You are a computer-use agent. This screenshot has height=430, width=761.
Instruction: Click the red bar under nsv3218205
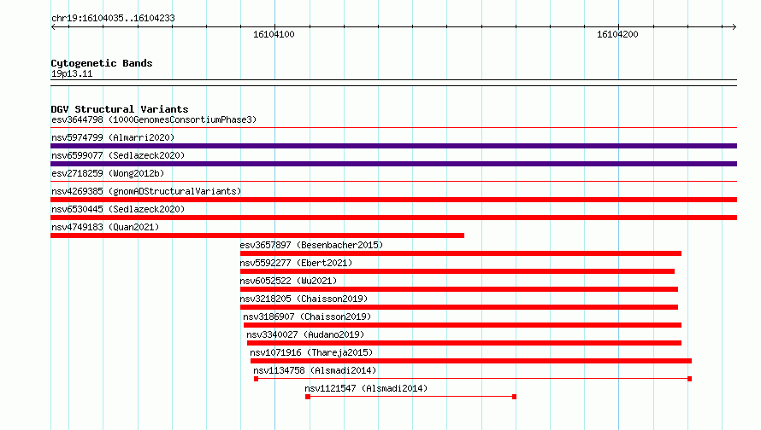coord(459,307)
